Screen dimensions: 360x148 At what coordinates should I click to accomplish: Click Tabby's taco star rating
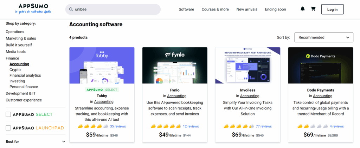[x=93, y=126]
